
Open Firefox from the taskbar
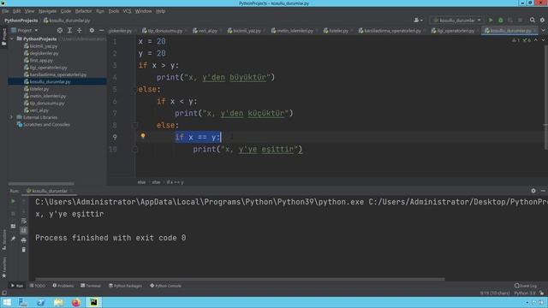(76, 302)
